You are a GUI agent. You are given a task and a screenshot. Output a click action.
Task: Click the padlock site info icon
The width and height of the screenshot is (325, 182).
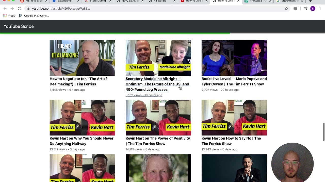coord(28,9)
